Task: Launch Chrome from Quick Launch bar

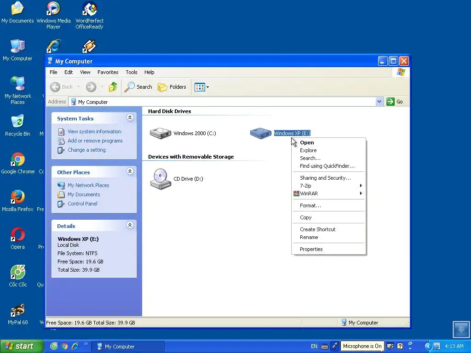Action: [64, 346]
